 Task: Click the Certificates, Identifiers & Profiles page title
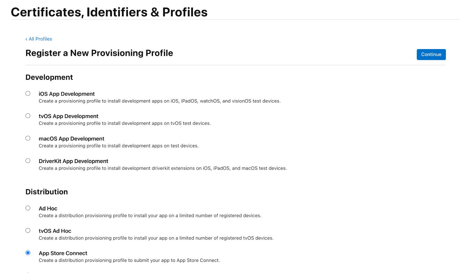point(109,12)
